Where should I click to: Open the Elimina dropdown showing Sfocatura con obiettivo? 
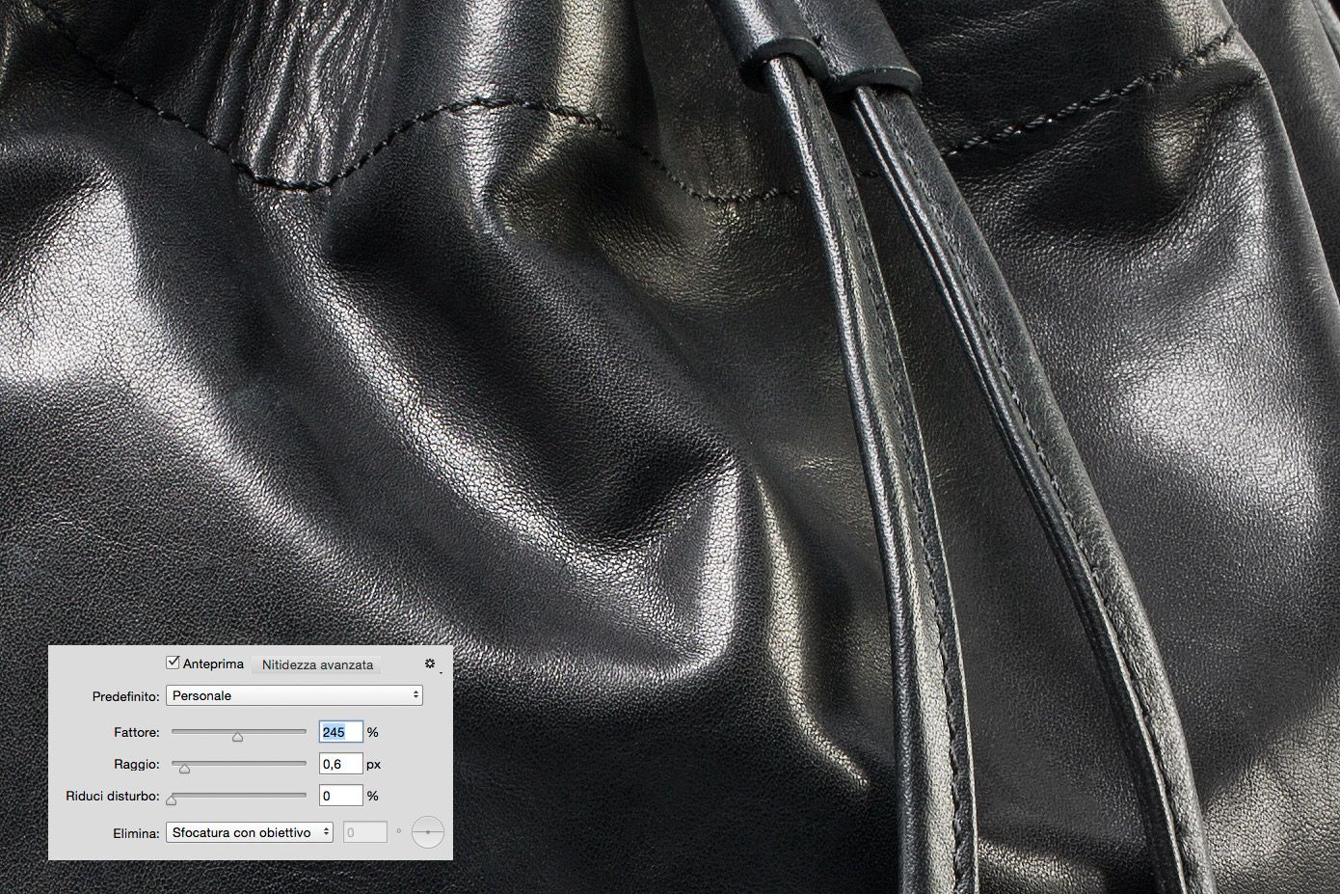pos(250,832)
